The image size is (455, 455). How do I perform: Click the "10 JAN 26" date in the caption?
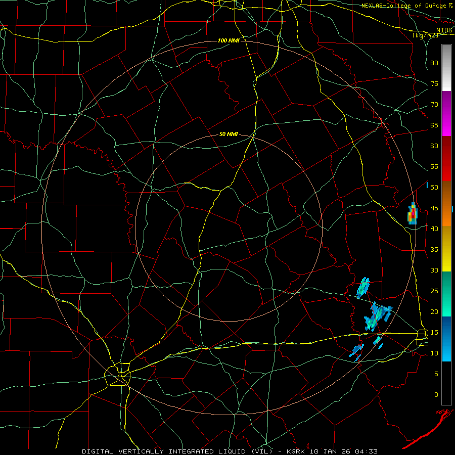[331, 451]
